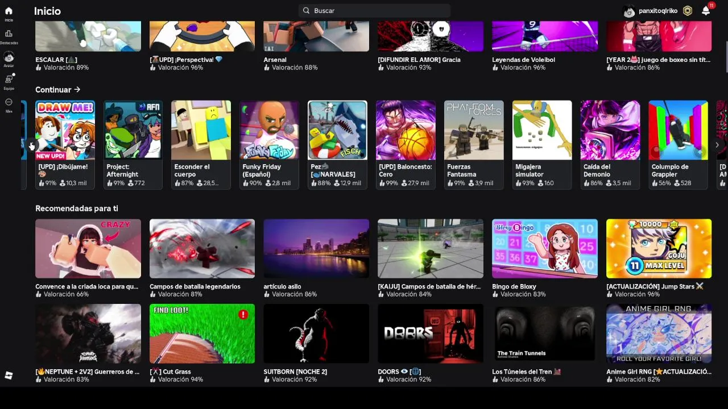Open the Continuar section link
The height and width of the screenshot is (409, 728).
coord(58,90)
